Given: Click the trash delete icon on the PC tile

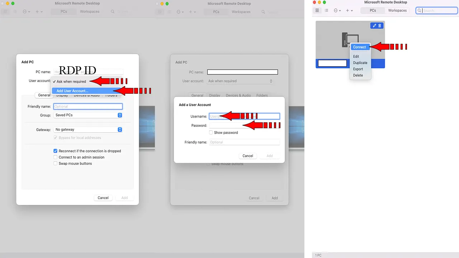Looking at the screenshot, I should [x=380, y=25].
